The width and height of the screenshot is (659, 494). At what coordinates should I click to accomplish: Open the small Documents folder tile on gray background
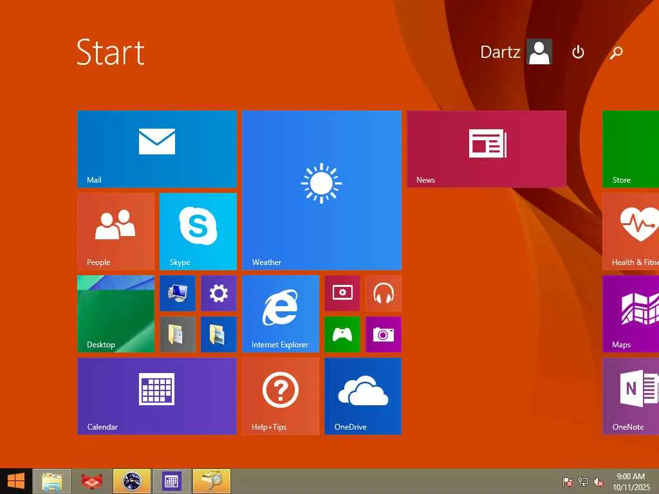tap(178, 334)
